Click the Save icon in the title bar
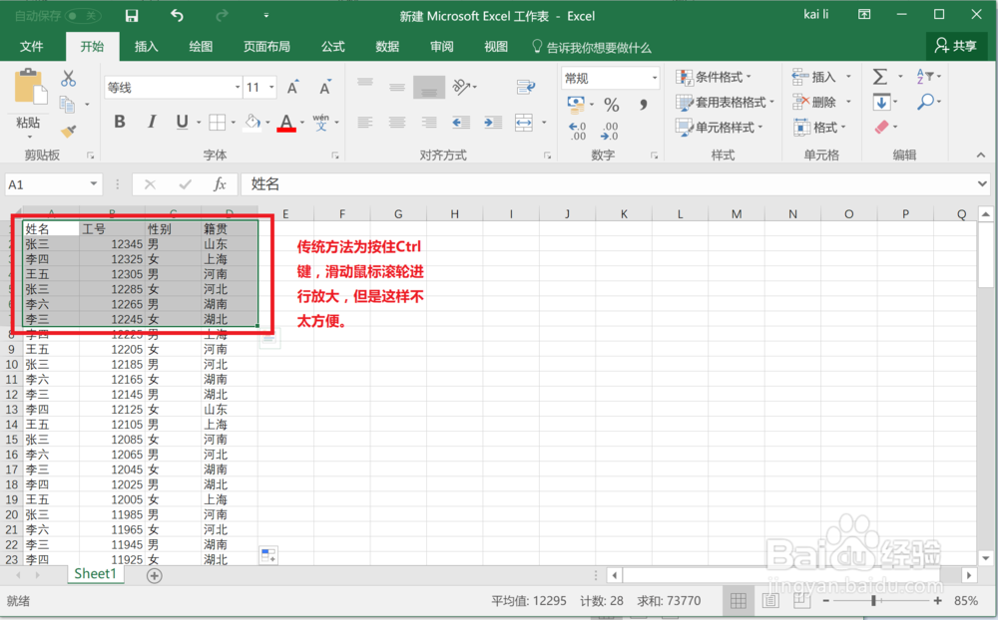The height and width of the screenshot is (620, 998). (x=132, y=16)
